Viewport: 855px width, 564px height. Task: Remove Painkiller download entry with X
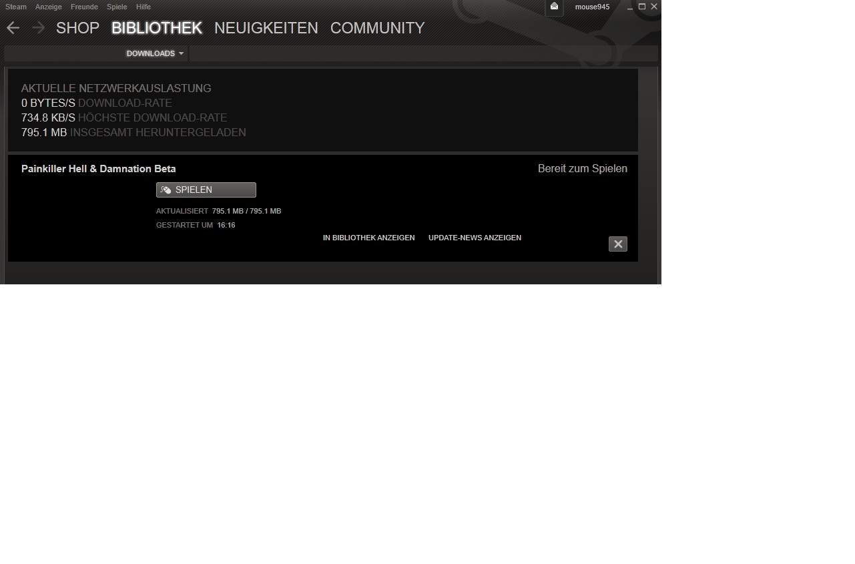coord(617,244)
